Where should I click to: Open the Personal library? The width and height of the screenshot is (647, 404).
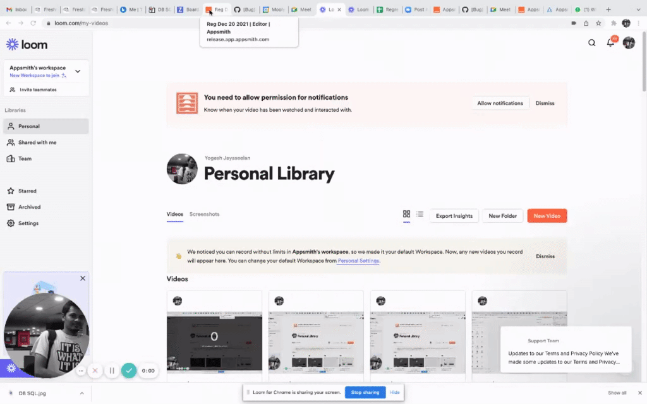[x=45, y=126]
